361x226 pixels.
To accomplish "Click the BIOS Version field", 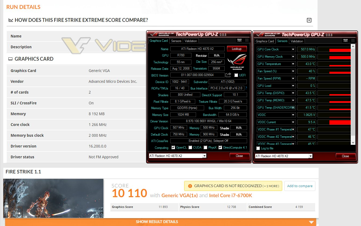I will click(197, 75).
